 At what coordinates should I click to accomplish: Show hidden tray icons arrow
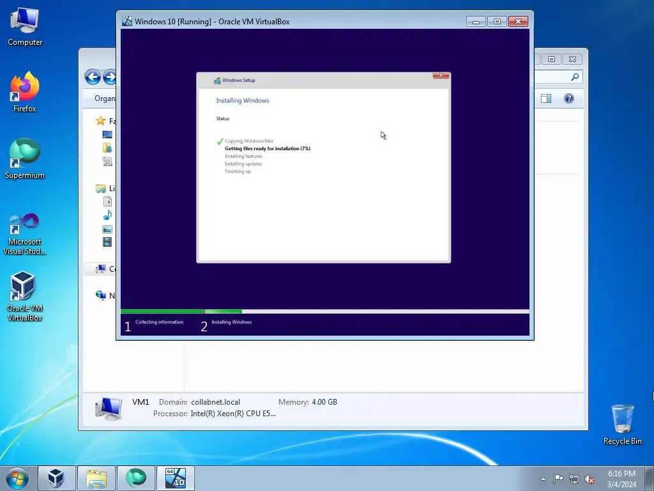(x=543, y=479)
